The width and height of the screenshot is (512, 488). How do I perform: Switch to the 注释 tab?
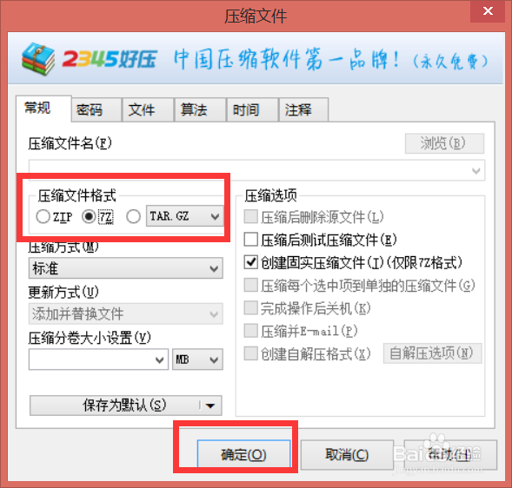pos(303,109)
